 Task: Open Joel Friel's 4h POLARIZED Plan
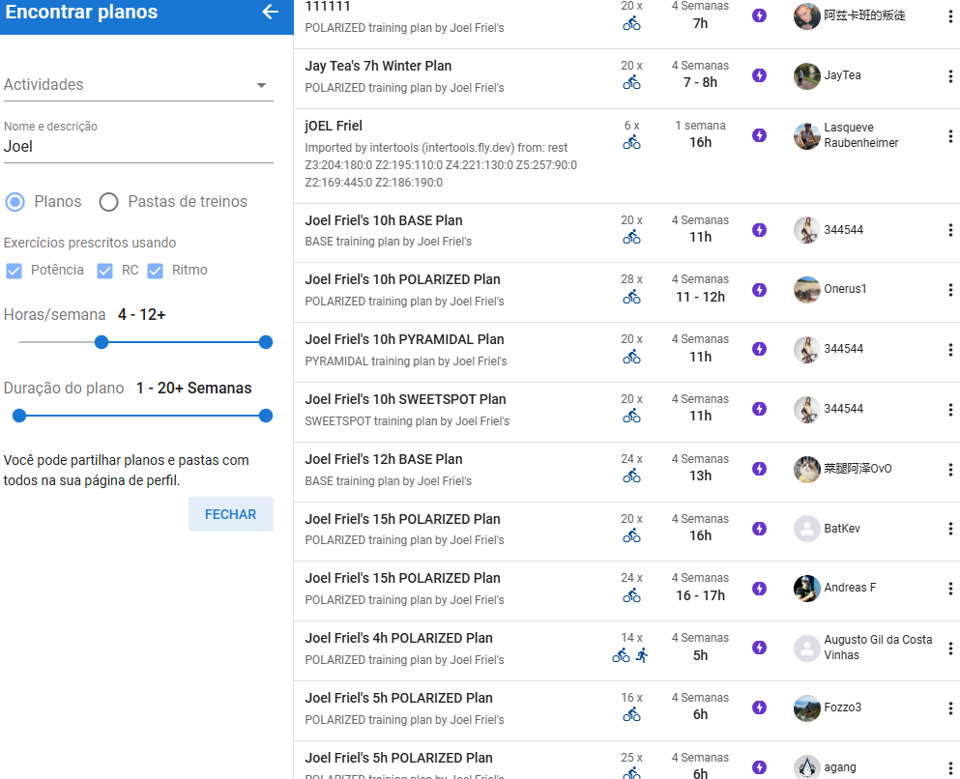point(398,638)
